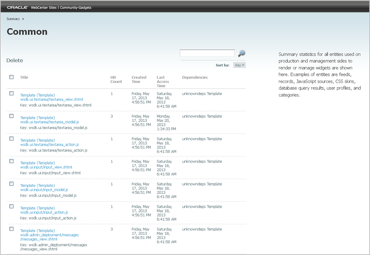Image resolution: width=370 pixels, height=255 pixels.
Task: Open the textarea_view.shtml template link
Action: click(52, 97)
